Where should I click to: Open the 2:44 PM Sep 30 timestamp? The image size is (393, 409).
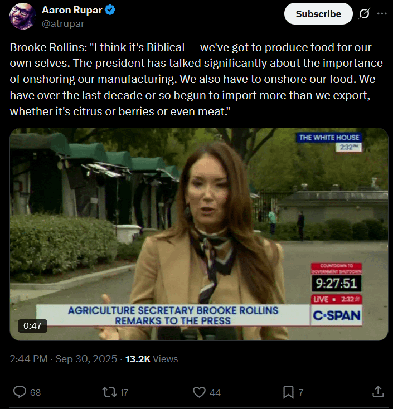point(63,359)
